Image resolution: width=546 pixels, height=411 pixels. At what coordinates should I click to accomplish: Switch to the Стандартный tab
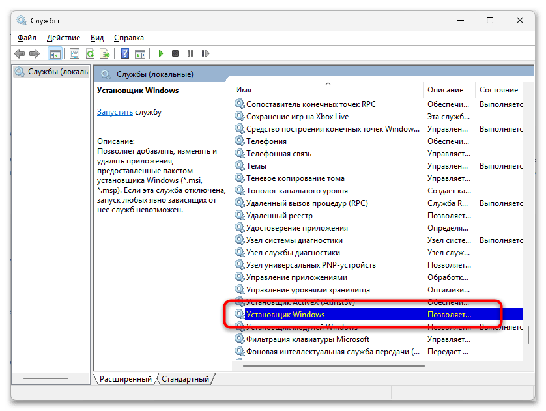point(185,379)
